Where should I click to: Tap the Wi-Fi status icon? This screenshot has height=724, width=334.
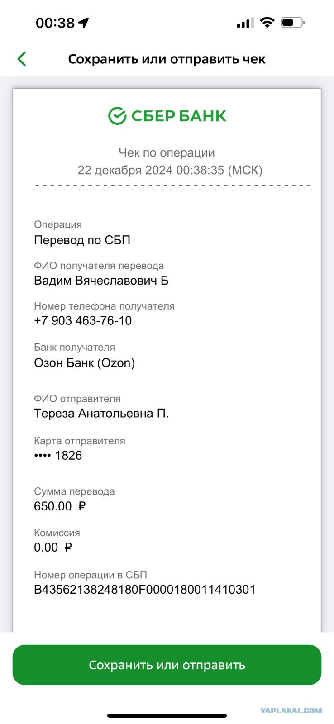pyautogui.click(x=267, y=22)
